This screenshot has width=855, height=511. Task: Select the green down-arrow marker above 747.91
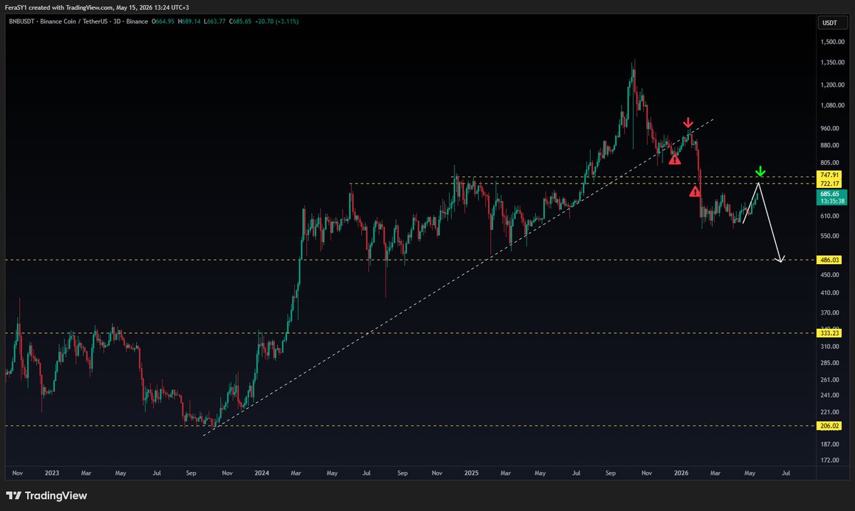[x=760, y=171]
